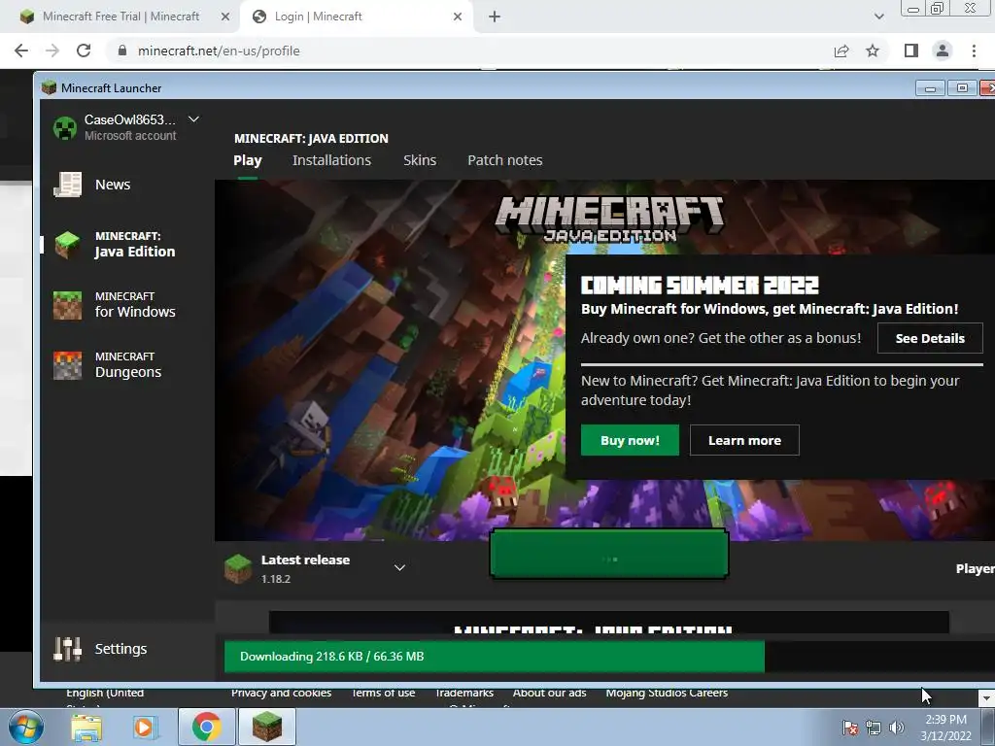Switch to the Skins tab
The image size is (995, 746).
(x=420, y=160)
